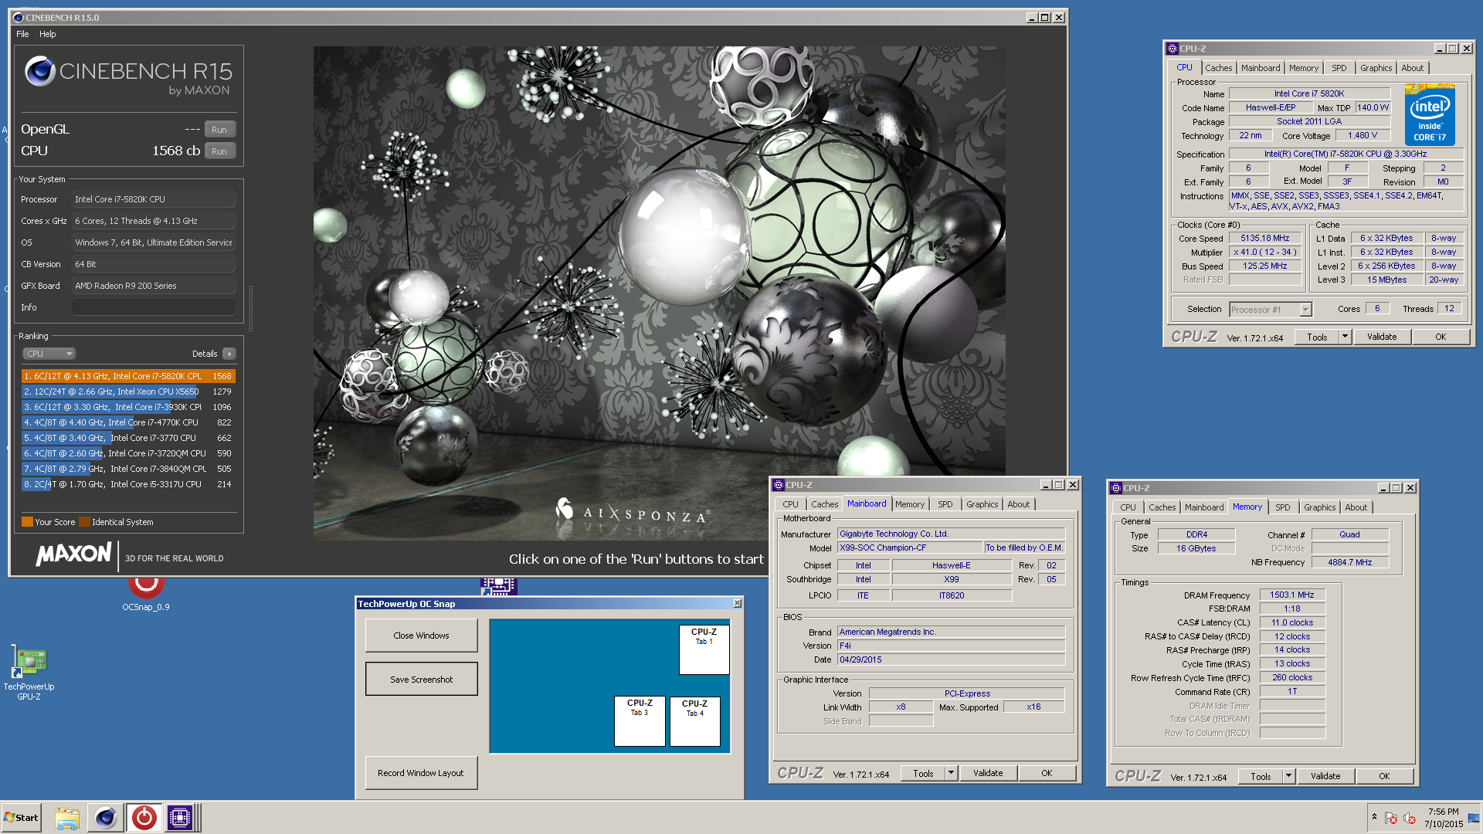Open the CPU ranking type dropdown

(x=49, y=354)
